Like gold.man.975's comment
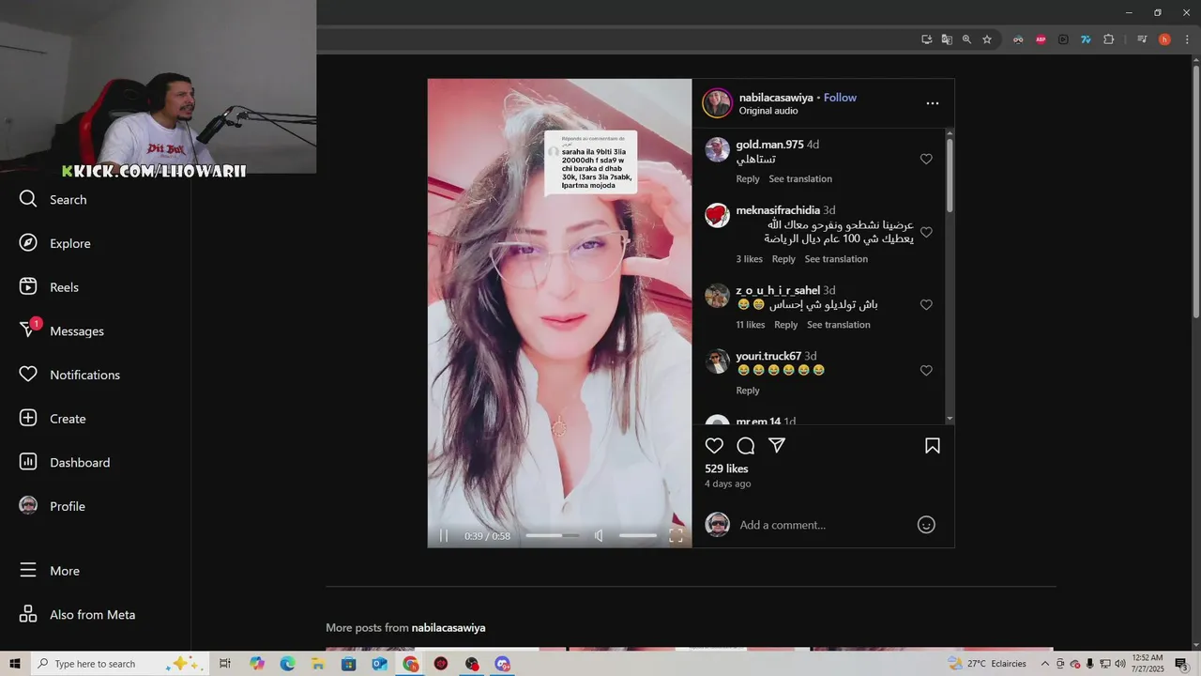This screenshot has width=1201, height=676. pos(926,160)
